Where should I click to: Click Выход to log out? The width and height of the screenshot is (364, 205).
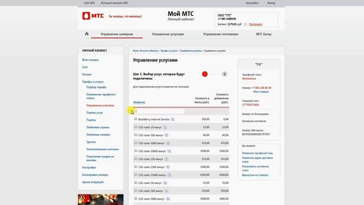coord(271,3)
